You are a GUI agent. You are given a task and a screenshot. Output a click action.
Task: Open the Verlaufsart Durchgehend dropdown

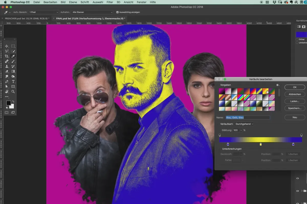click(244, 124)
